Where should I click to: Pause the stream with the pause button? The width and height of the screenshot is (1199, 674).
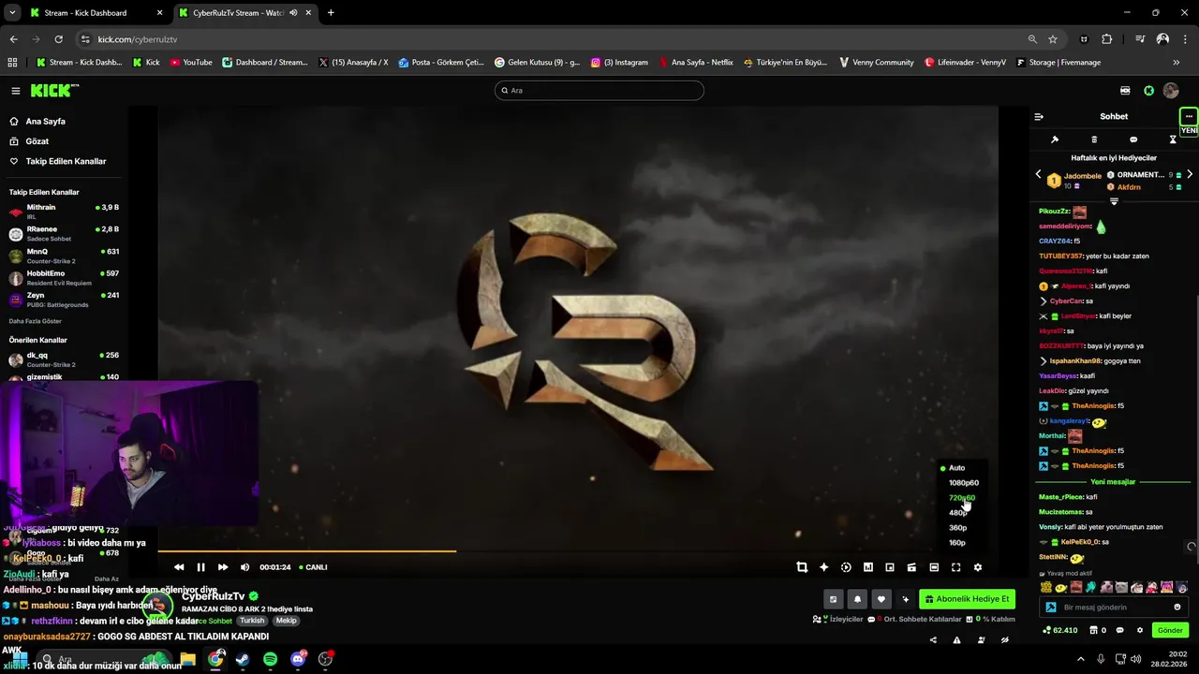pyautogui.click(x=200, y=567)
